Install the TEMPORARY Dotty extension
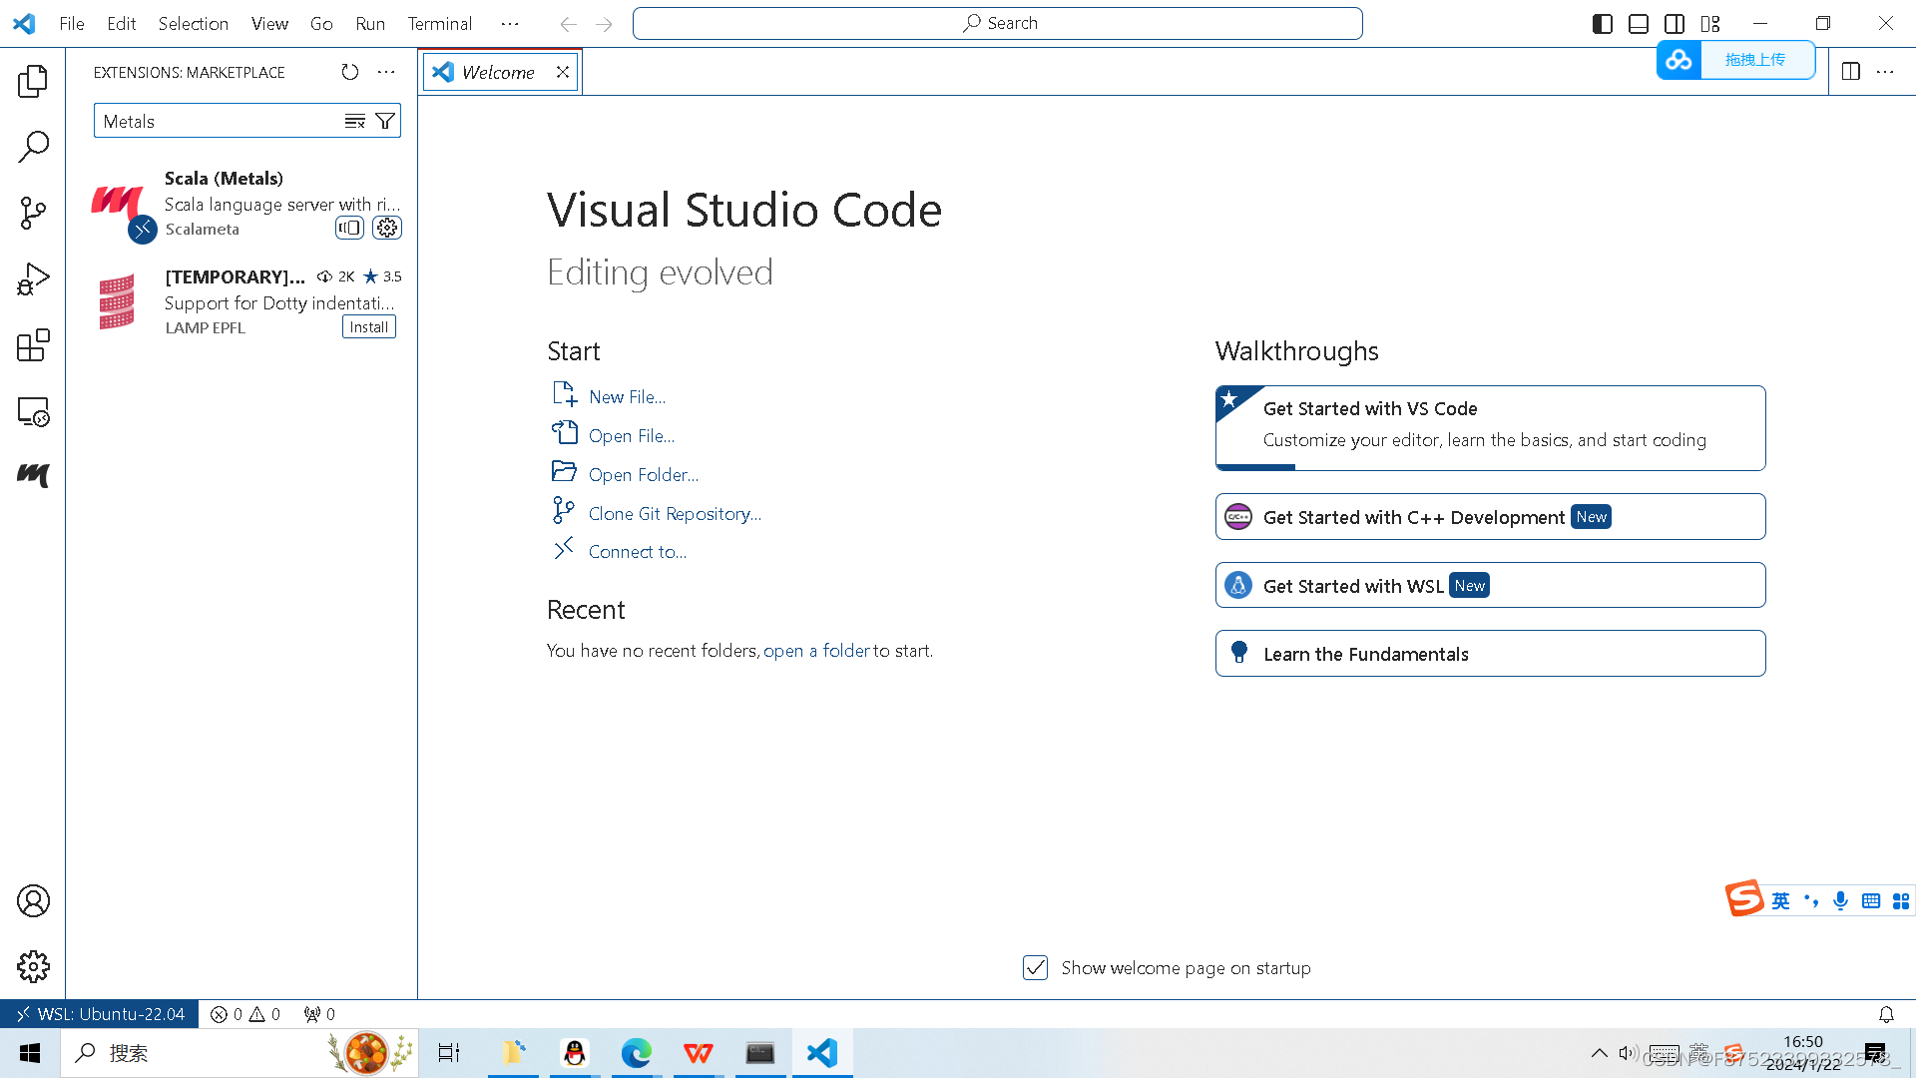1916x1078 pixels. [369, 327]
